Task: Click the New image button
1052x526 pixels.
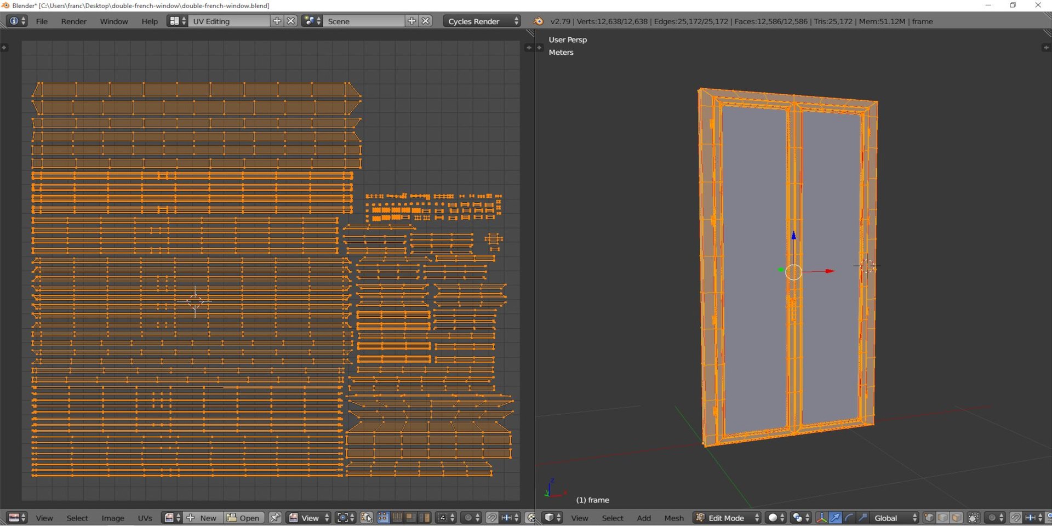Action: pyautogui.click(x=203, y=518)
